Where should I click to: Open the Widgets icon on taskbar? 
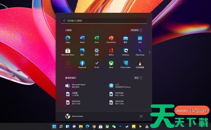tap(68, 127)
